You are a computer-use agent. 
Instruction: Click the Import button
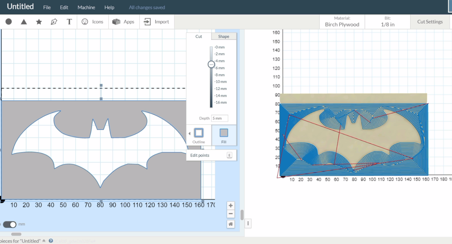[x=156, y=22]
